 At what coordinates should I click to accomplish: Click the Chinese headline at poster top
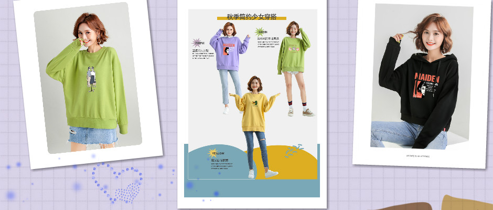pyautogui.click(x=251, y=17)
